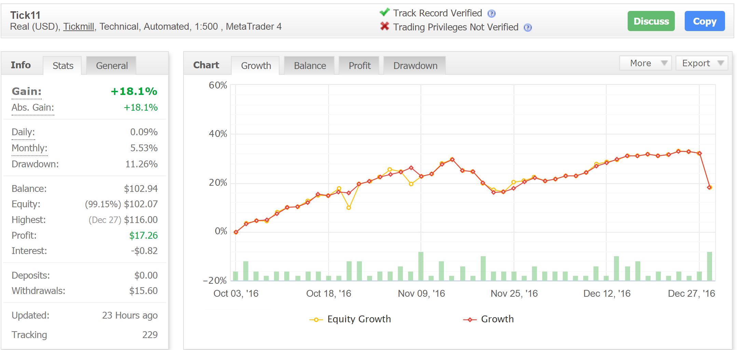Open the More dropdown menu
Viewport: 737px width, 350px height.
[x=645, y=63]
